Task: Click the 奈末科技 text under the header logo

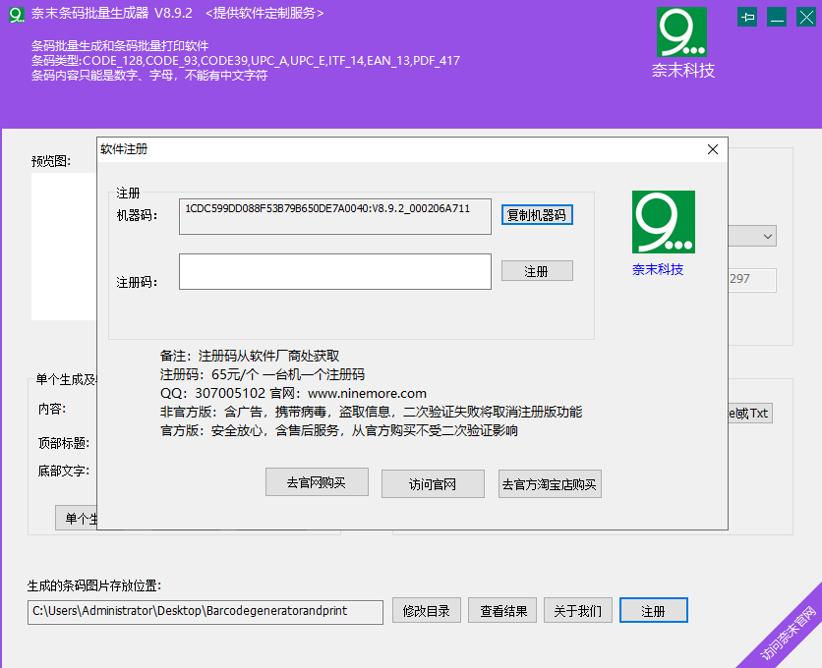Action: [683, 70]
